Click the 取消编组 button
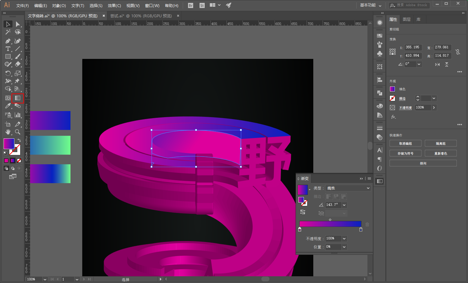The width and height of the screenshot is (468, 283). click(x=406, y=143)
